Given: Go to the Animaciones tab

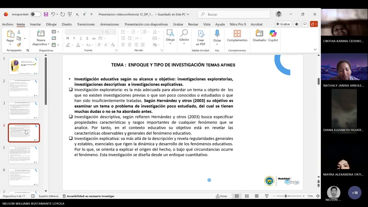Looking at the screenshot, I should 109,24.
